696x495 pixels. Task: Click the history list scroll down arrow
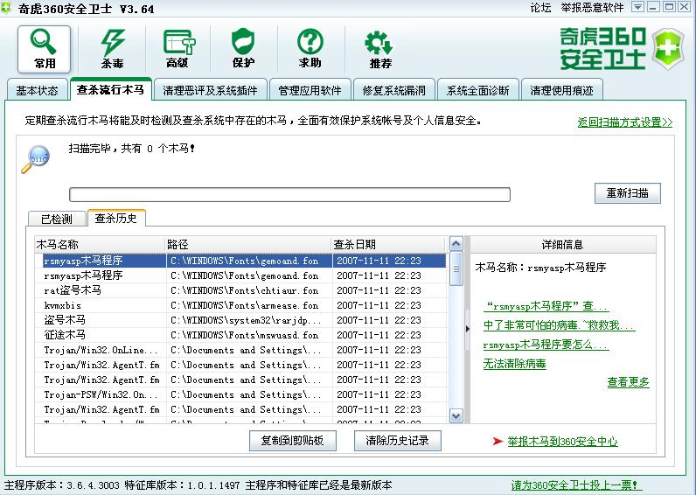[x=456, y=416]
